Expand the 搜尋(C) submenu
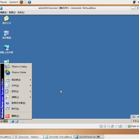This screenshot has height=139, width=139. point(18,97)
